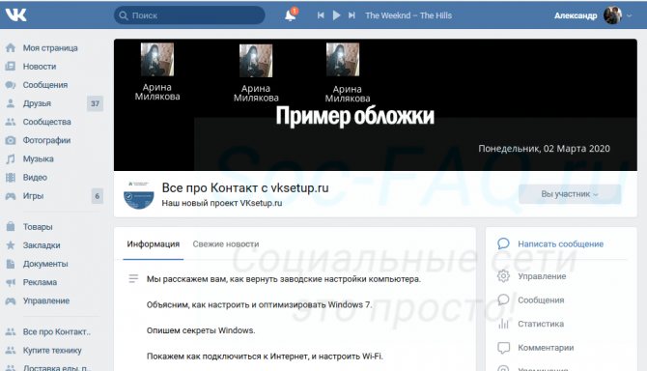
Task: Open the Александр profile menu arrow
Action: coord(630,15)
